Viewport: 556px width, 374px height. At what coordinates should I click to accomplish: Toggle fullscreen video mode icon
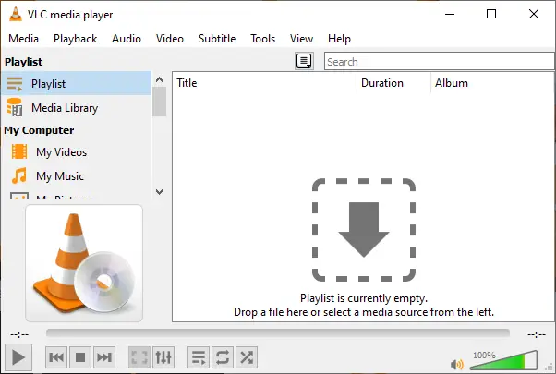click(139, 357)
